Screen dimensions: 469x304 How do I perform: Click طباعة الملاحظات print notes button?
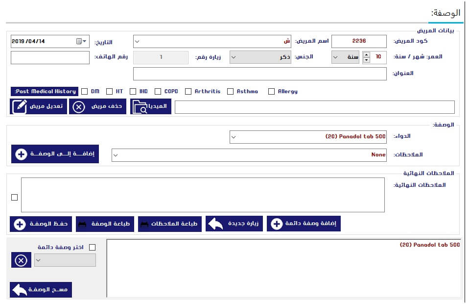click(170, 224)
